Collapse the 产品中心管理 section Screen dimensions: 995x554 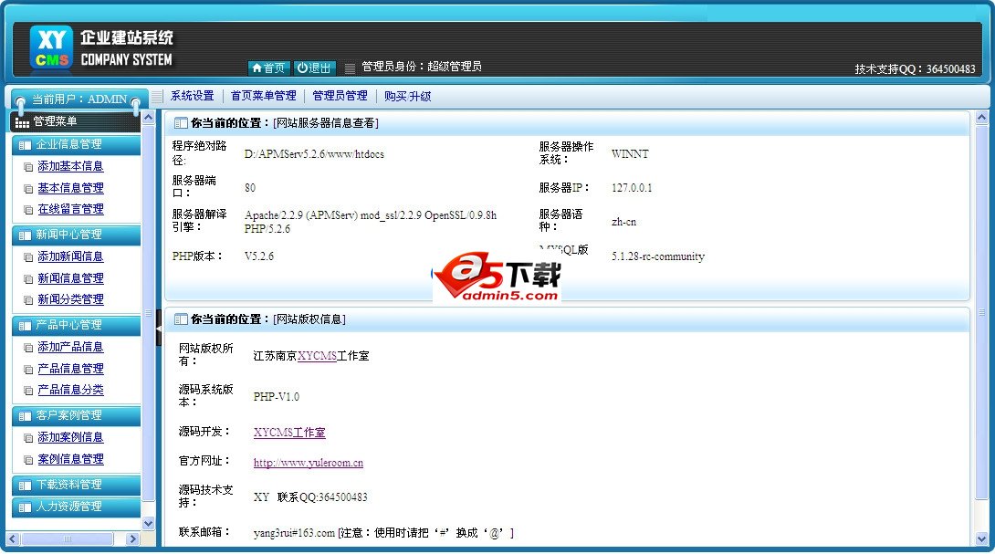[76, 325]
